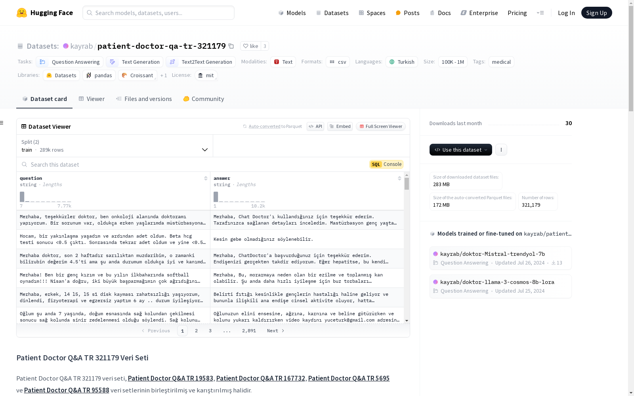
Task: Switch to the Viewer tab
Action: click(x=92, y=99)
